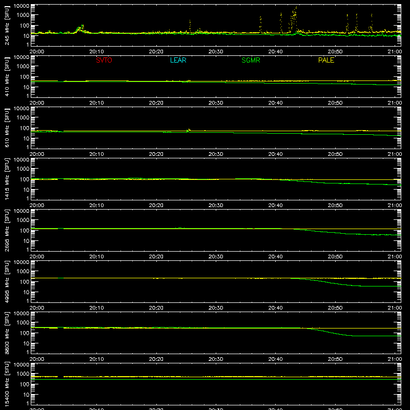410x410 pixels.
Task: Click the 1000 tick label on the 410 MHz axis
Action: click(x=23, y=67)
